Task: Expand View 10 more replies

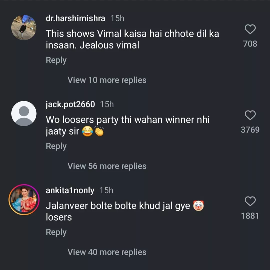Action: [107, 80]
